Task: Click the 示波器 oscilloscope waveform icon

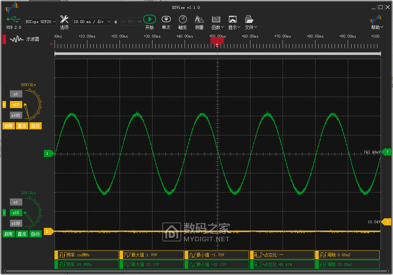Action: 17,39
